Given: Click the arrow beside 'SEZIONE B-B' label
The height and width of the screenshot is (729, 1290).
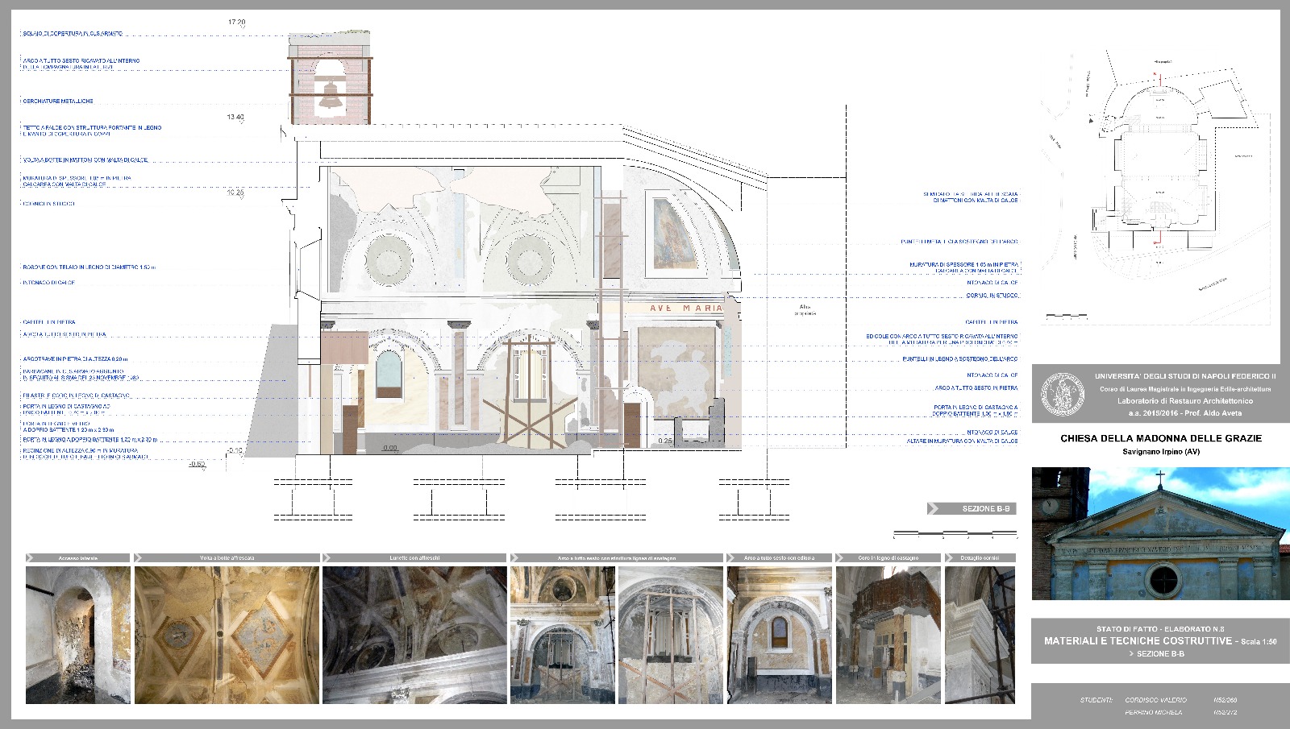Looking at the screenshot, I should (x=933, y=508).
